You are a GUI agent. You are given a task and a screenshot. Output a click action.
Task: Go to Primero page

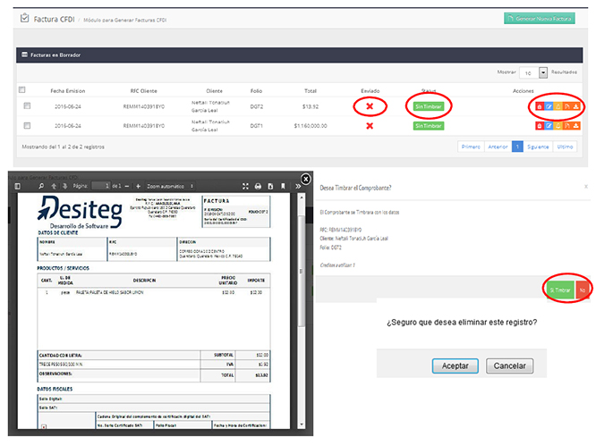(x=471, y=147)
